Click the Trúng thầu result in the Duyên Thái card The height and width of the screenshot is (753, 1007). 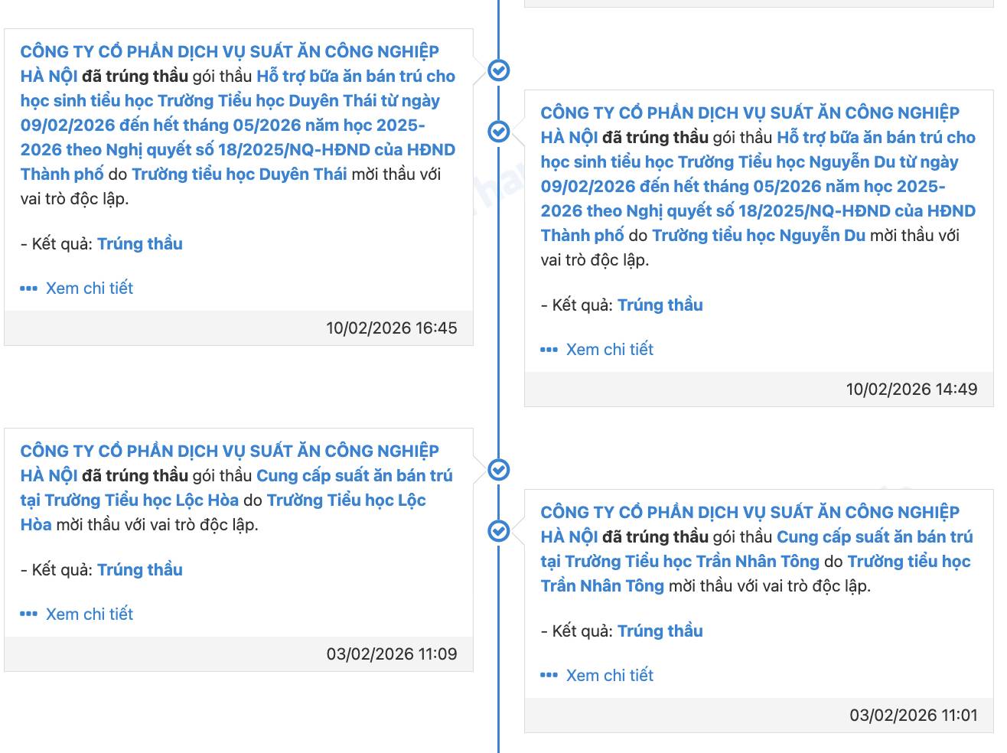[140, 244]
